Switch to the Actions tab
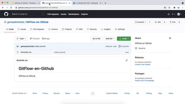This screenshot has width=185, height=104. (53, 29)
